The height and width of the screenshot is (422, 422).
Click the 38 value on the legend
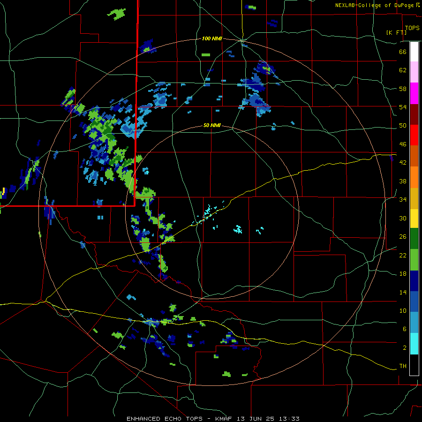pos(403,181)
